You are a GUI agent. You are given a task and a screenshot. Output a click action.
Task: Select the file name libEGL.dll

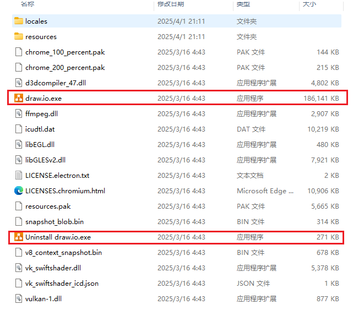tap(40, 145)
